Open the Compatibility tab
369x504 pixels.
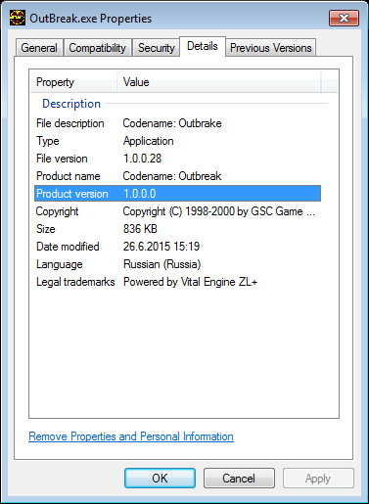(98, 48)
